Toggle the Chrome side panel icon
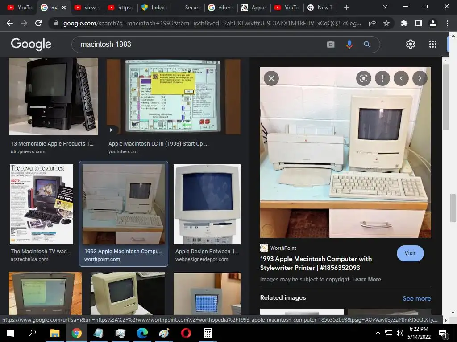This screenshot has width=457, height=342. pos(419,23)
